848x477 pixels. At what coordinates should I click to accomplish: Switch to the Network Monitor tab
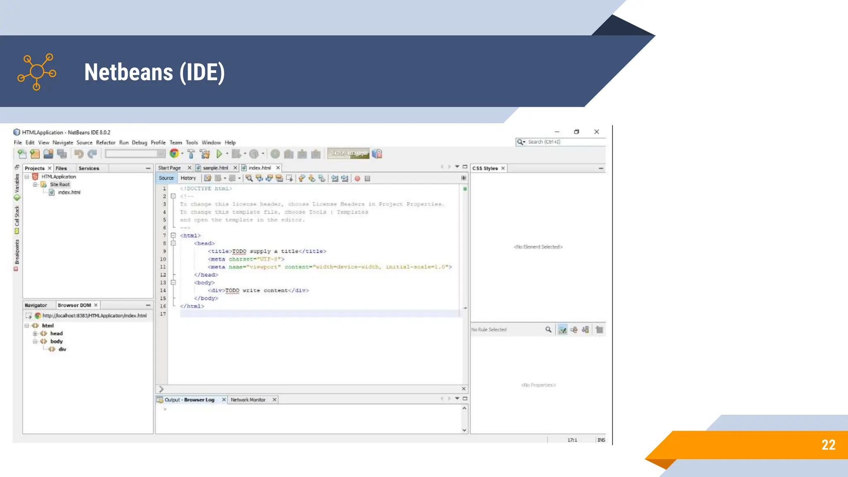(248, 400)
